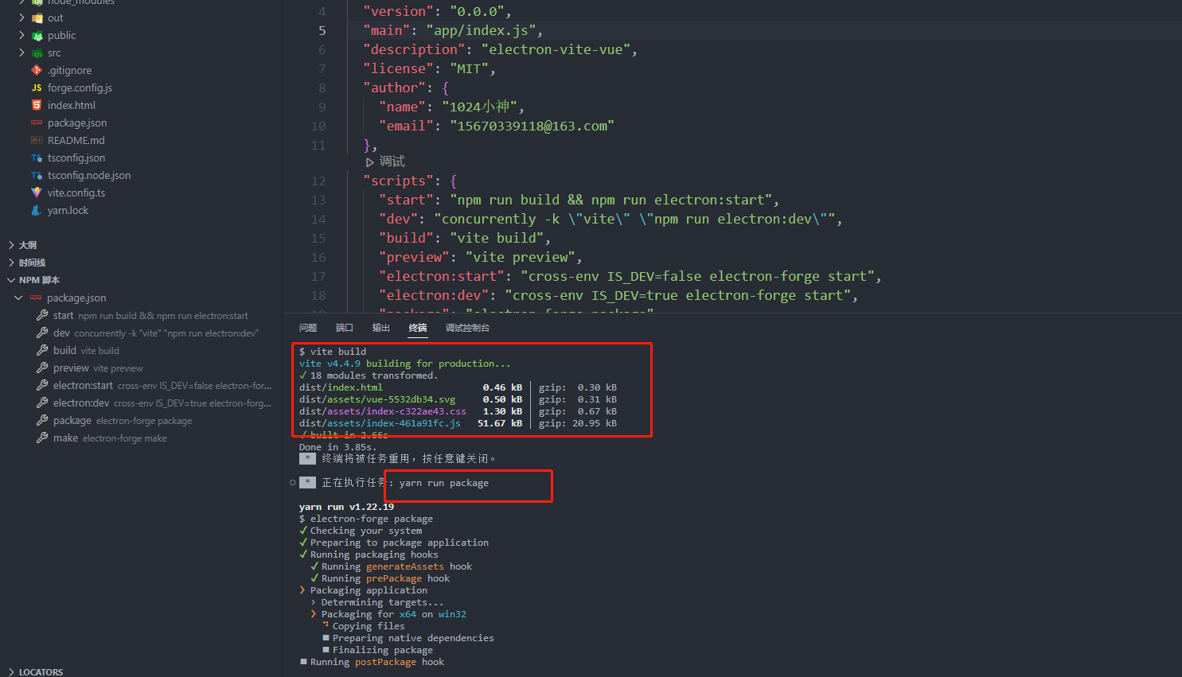
Task: Click the markdown icon beside README.md
Action: 35,140
